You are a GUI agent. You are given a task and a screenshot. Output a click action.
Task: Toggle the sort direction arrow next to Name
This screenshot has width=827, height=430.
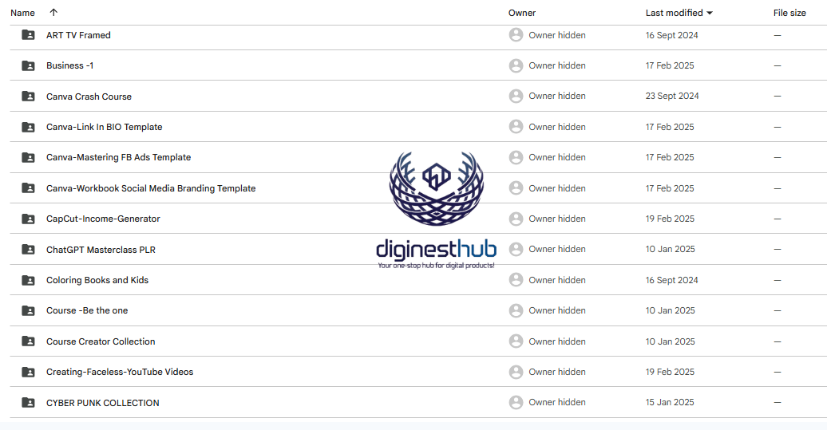pos(53,13)
